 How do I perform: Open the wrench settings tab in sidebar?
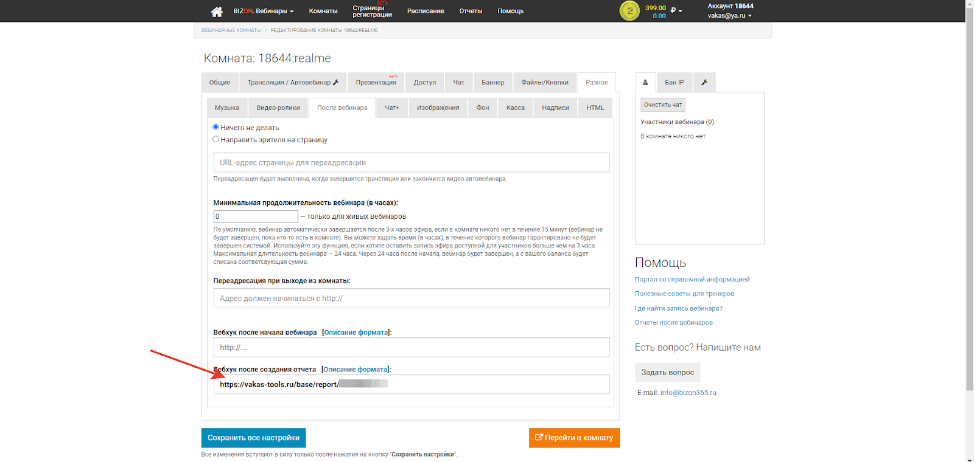(x=704, y=83)
